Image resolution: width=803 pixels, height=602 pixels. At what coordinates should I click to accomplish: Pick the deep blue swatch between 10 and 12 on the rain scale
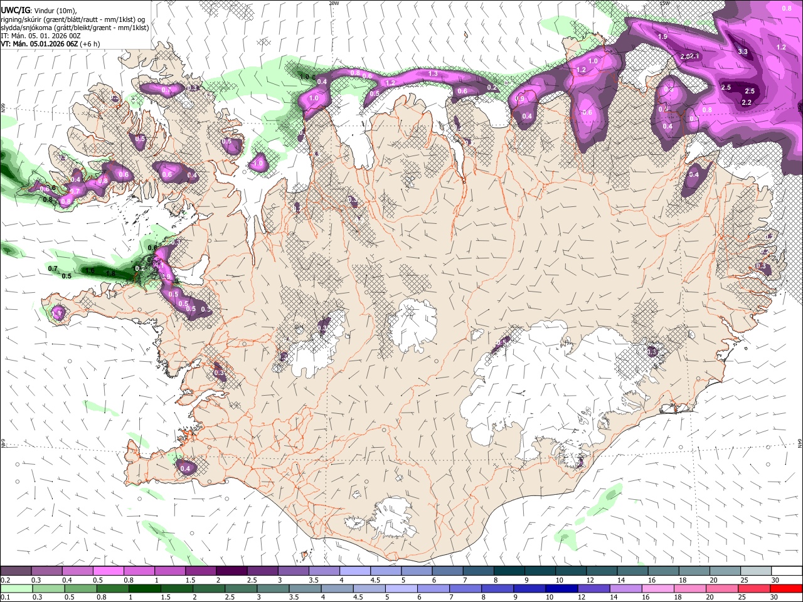(561, 588)
